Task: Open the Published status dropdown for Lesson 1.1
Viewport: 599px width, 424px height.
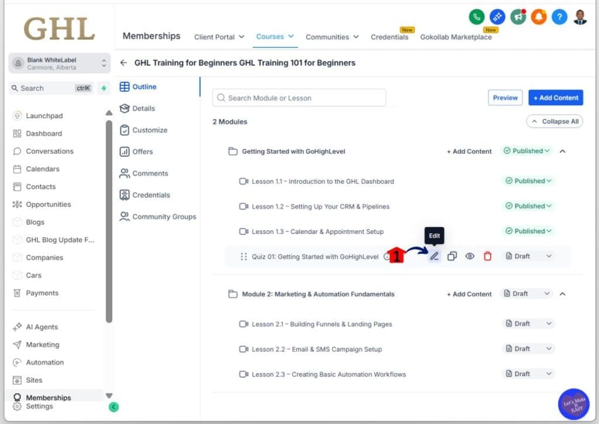Action: coord(528,181)
